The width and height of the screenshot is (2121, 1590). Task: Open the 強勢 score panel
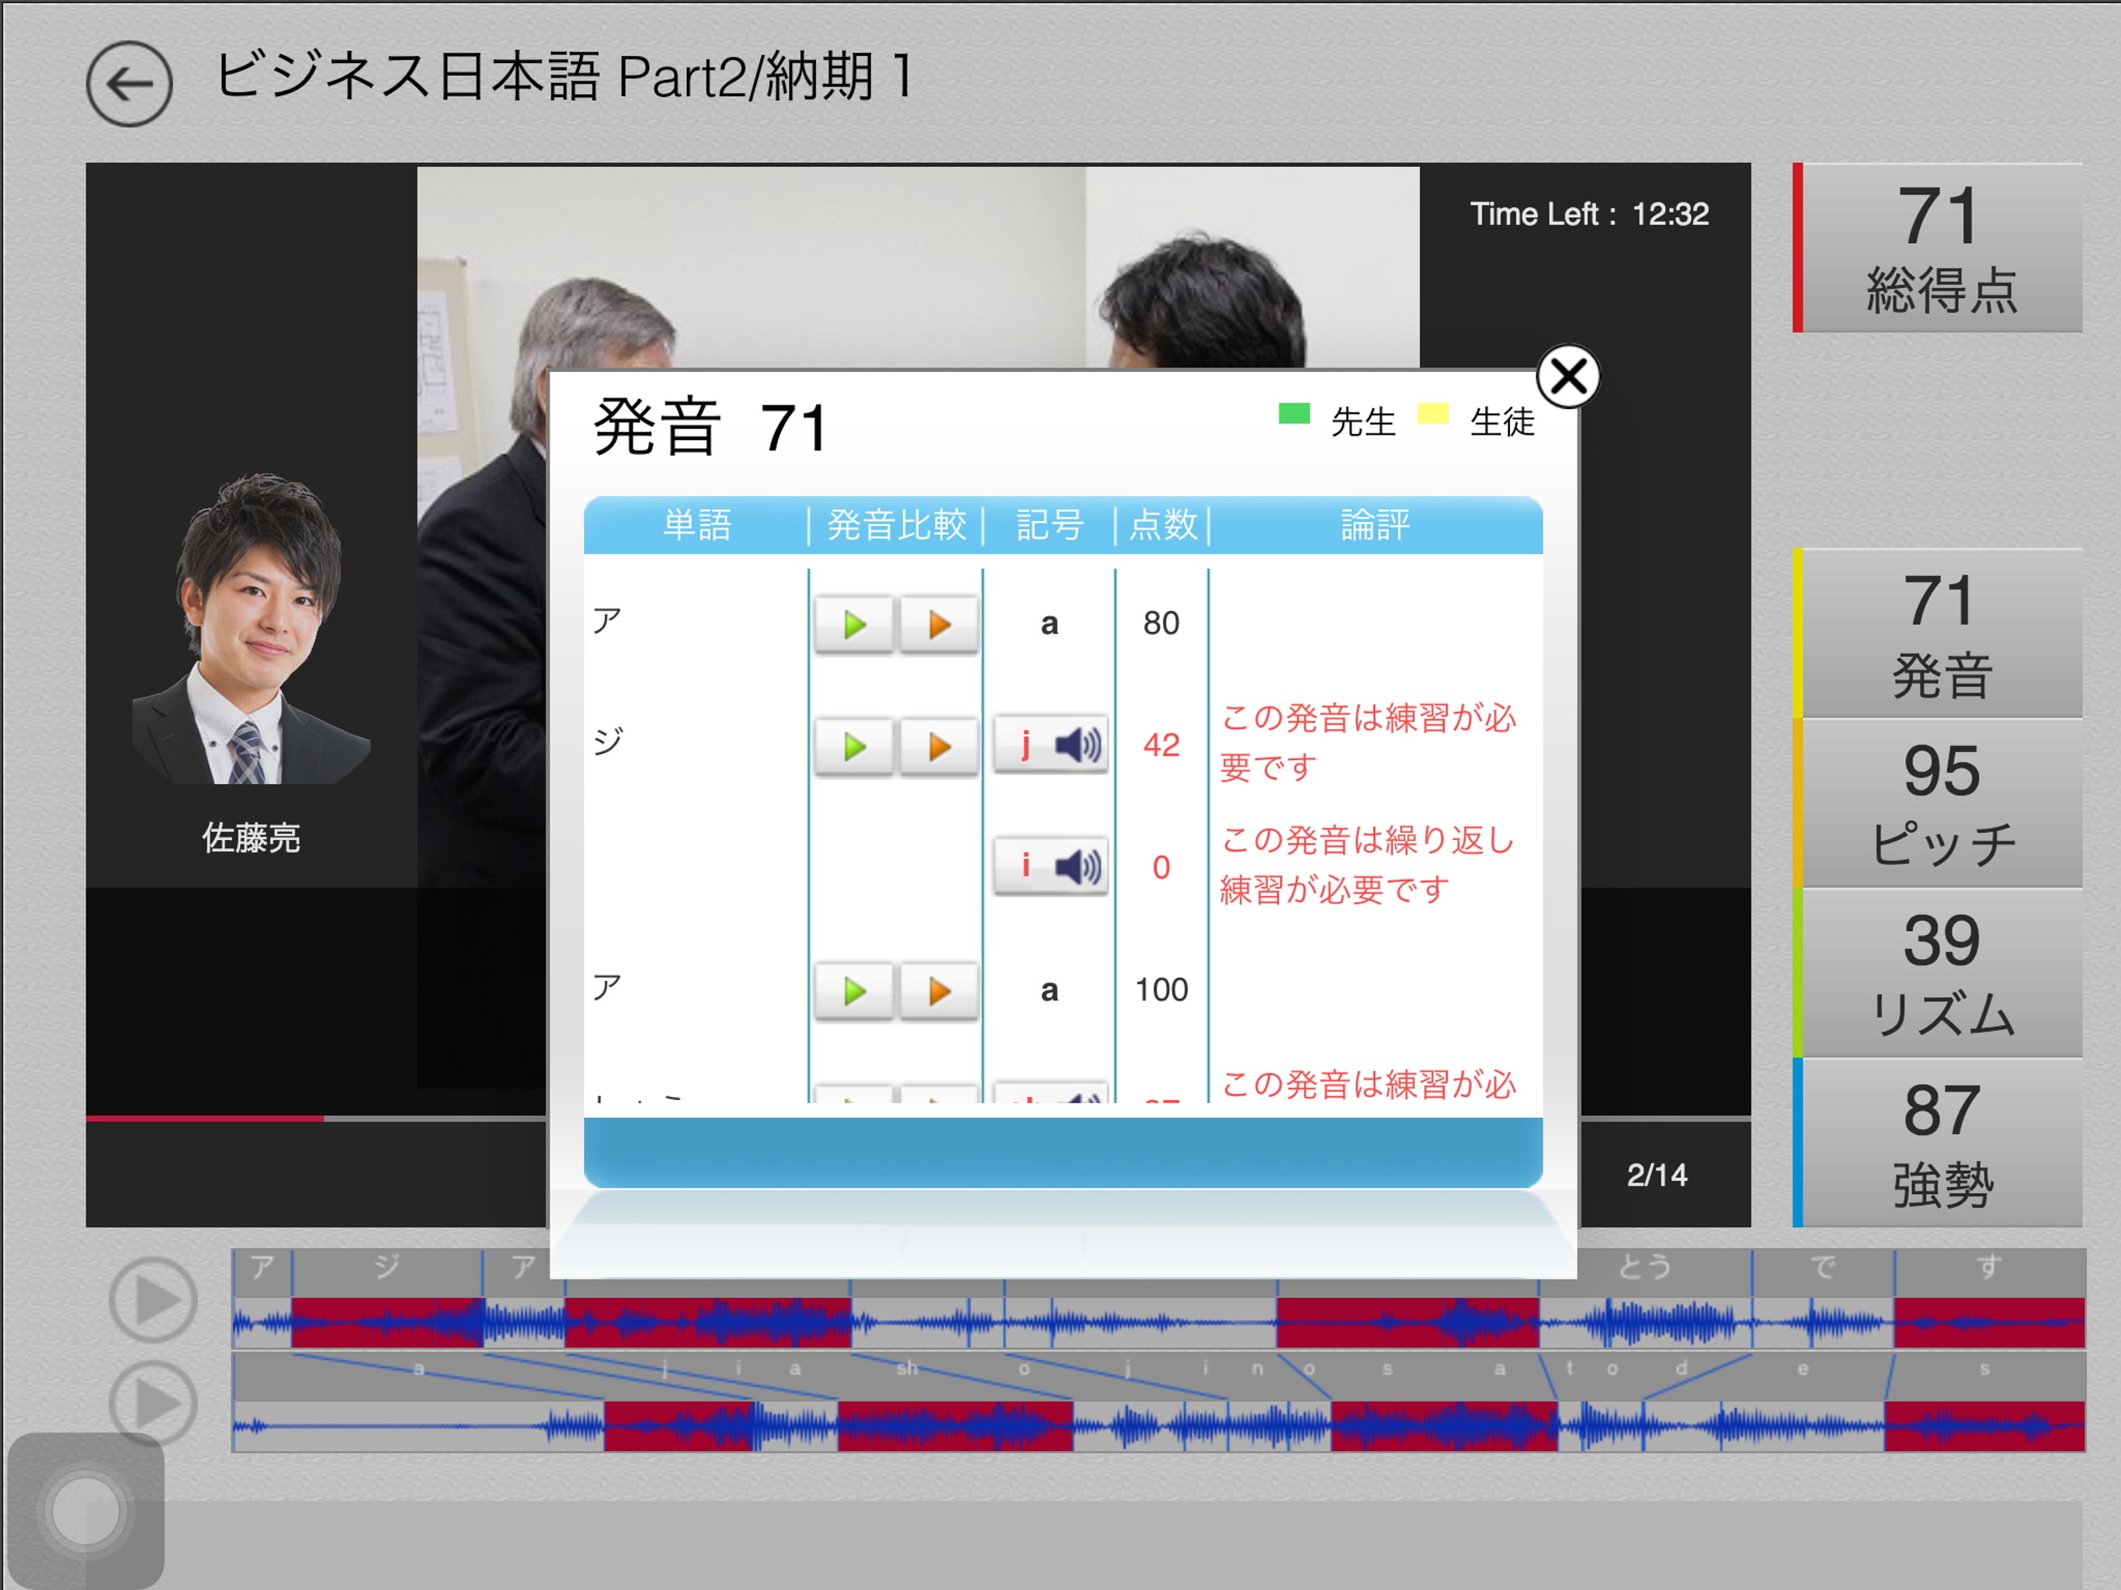point(1939,1143)
